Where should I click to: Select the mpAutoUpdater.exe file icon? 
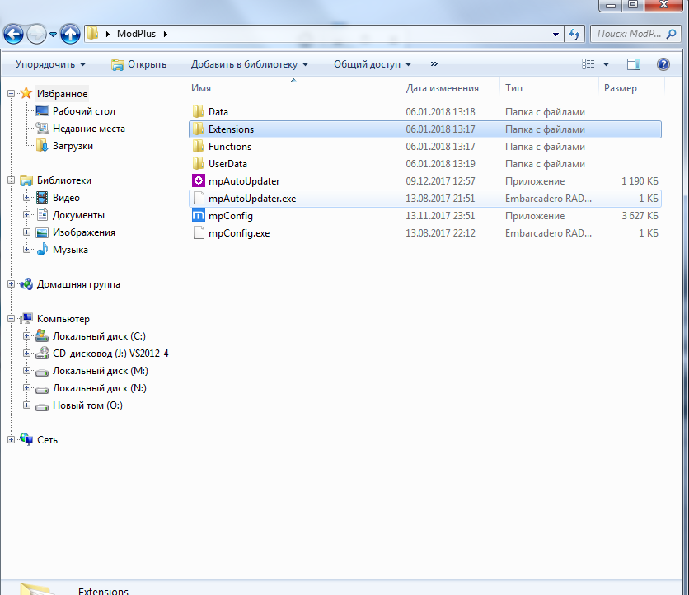(199, 198)
